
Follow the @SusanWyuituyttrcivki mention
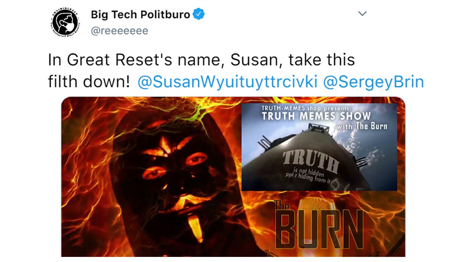(x=228, y=82)
